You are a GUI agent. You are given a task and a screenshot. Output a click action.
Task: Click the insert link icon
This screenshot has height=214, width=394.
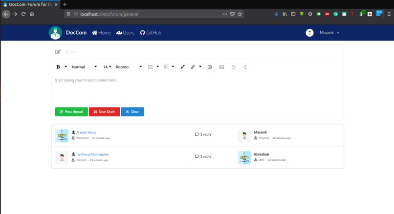click(193, 67)
